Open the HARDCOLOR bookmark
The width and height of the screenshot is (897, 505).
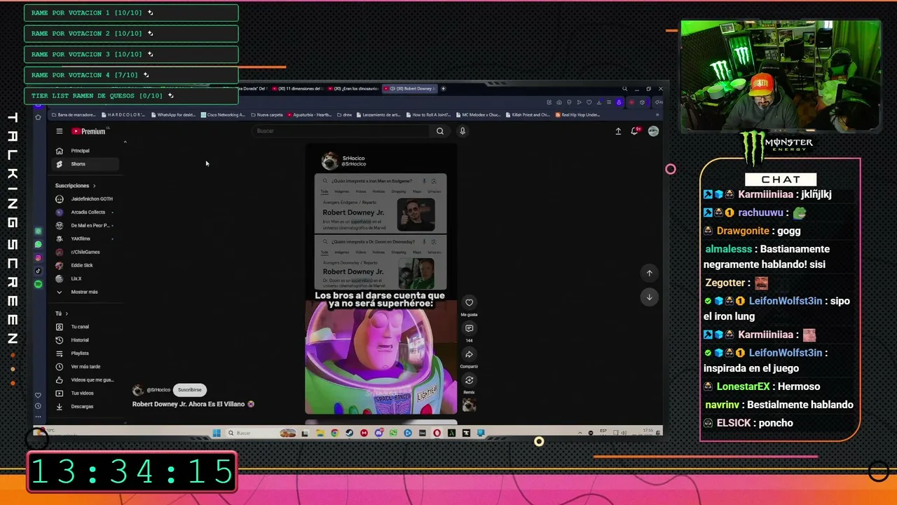click(124, 114)
